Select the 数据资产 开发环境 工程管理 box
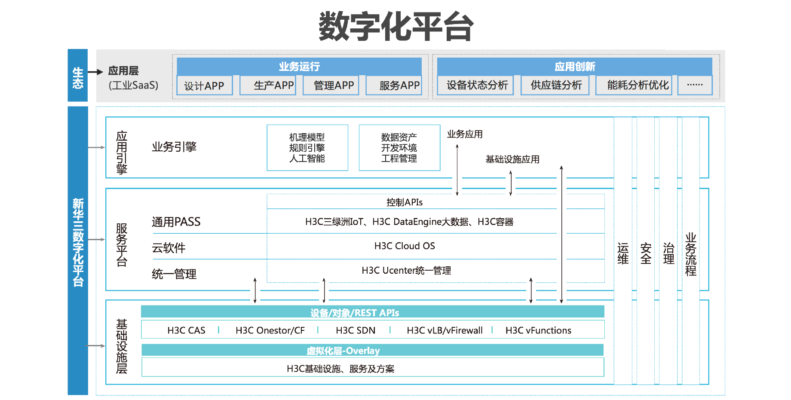The width and height of the screenshot is (791, 400). (399, 148)
